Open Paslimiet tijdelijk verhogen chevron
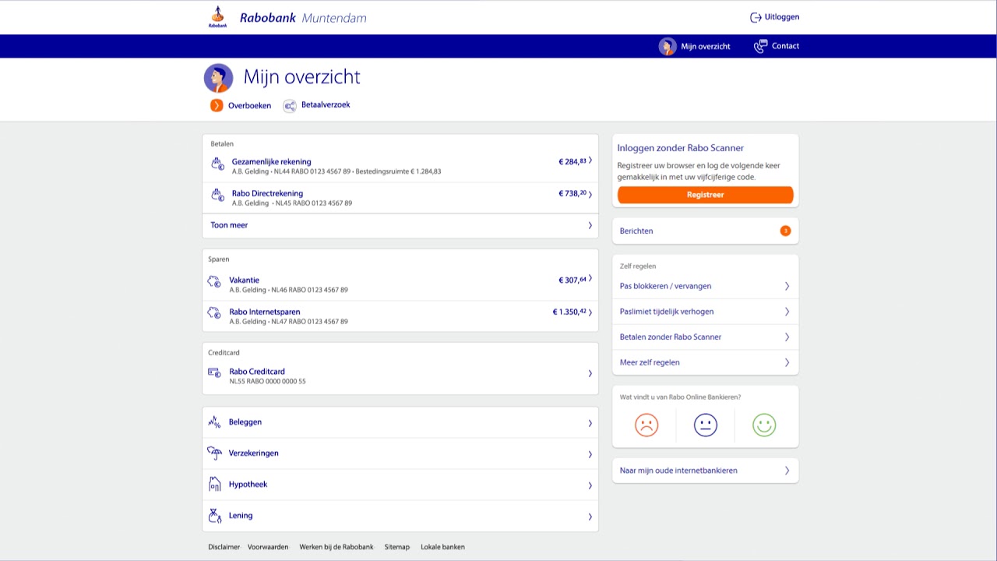Image resolution: width=997 pixels, height=561 pixels. pyautogui.click(x=787, y=312)
